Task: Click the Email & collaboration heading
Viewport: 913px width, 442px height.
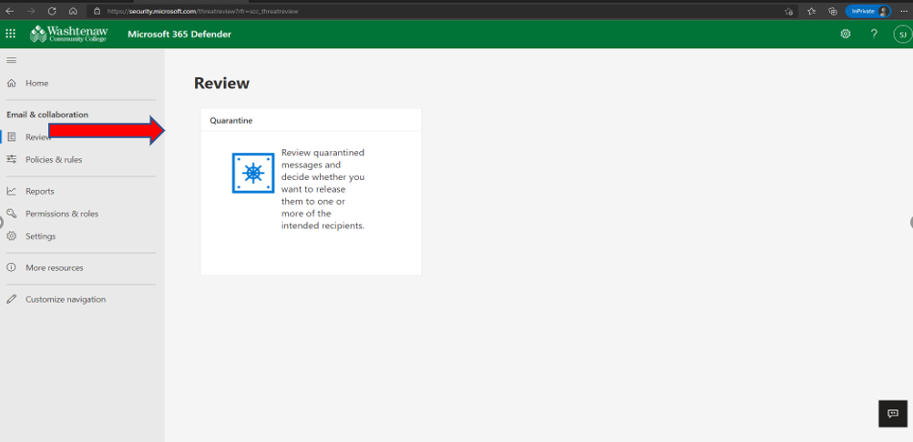Action: (47, 115)
